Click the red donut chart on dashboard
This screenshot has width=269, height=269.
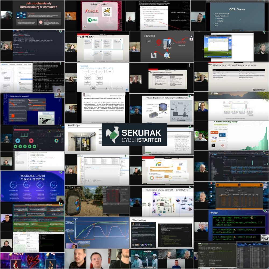(x=31, y=141)
